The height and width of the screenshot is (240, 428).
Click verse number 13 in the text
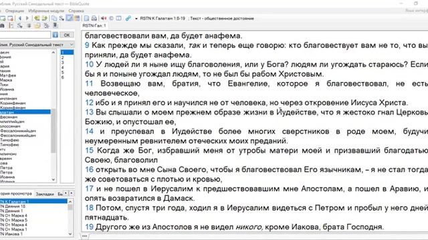pos(89,112)
